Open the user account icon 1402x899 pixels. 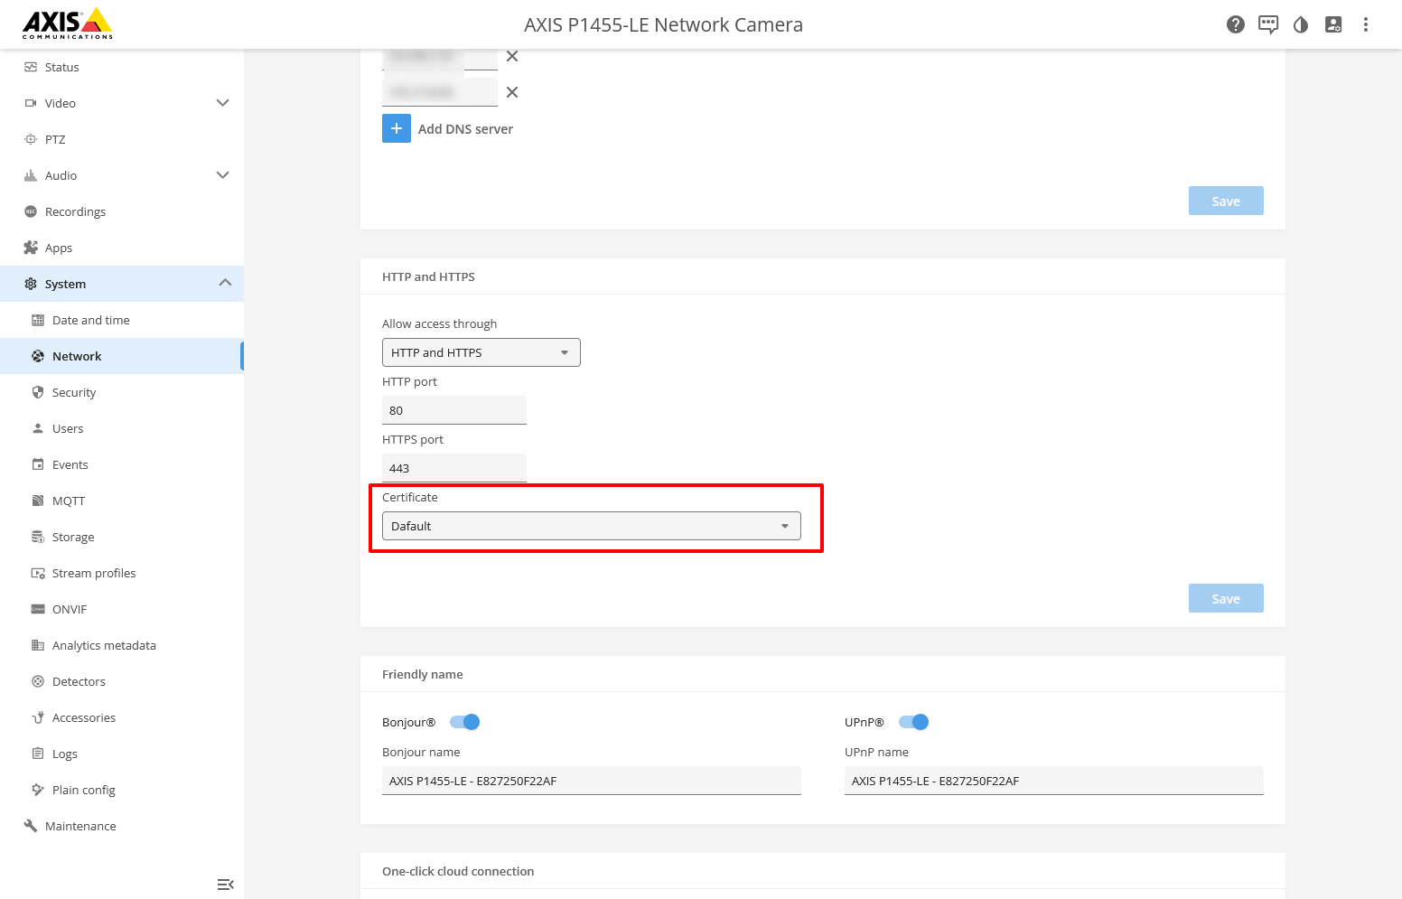(x=1333, y=24)
